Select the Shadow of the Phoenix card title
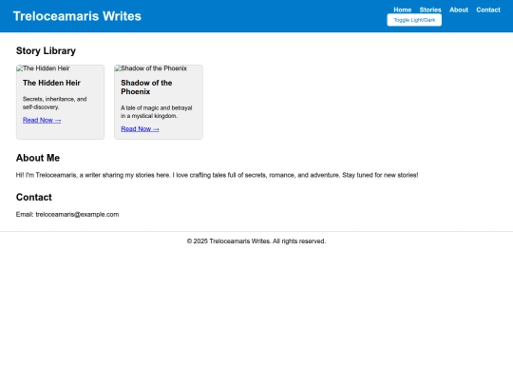The height and width of the screenshot is (385, 513). tap(146, 87)
